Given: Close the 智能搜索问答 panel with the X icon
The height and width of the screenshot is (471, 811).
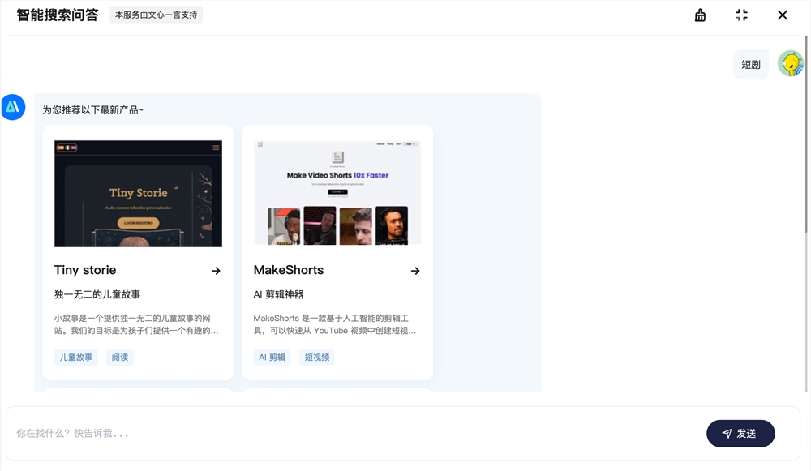Looking at the screenshot, I should pyautogui.click(x=782, y=15).
